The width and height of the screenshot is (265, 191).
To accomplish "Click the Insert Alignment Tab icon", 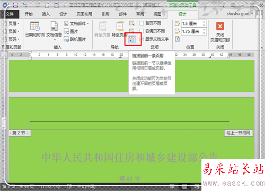I will (x=177, y=39).
